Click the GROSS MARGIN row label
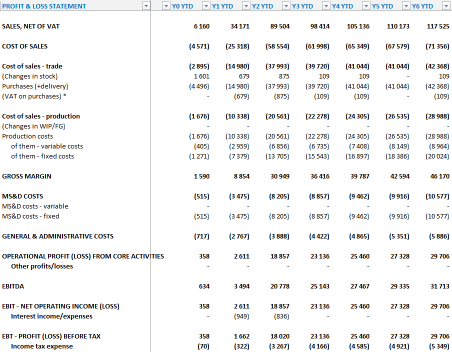 click(26, 176)
